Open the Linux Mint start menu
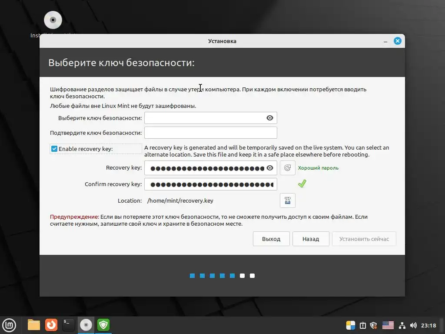 (10, 325)
